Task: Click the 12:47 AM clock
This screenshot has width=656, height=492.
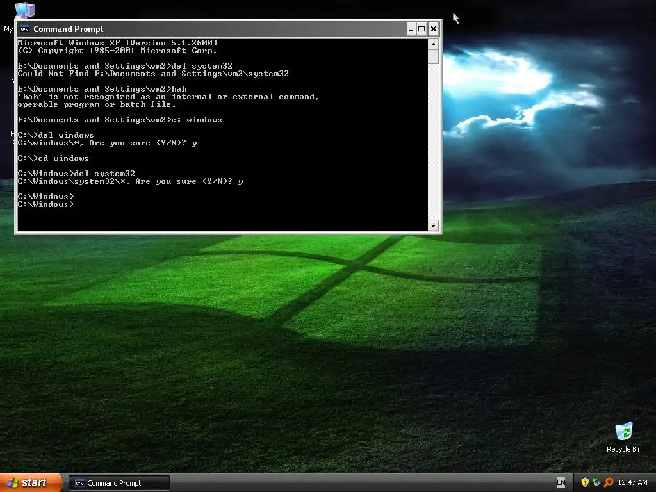Action: click(x=632, y=482)
